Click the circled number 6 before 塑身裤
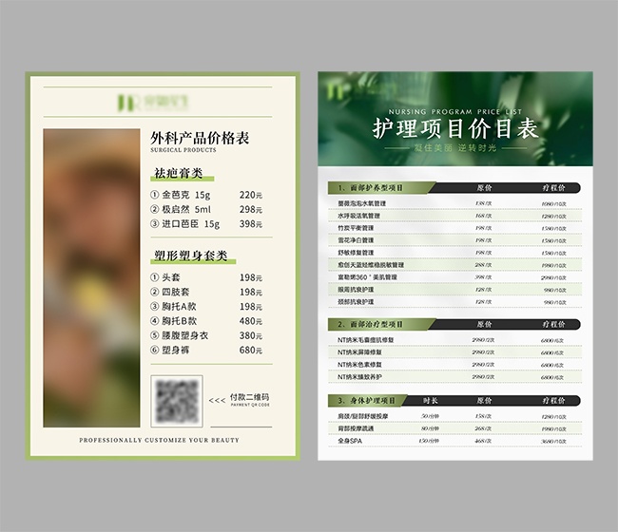618x532 pixels. click(155, 351)
